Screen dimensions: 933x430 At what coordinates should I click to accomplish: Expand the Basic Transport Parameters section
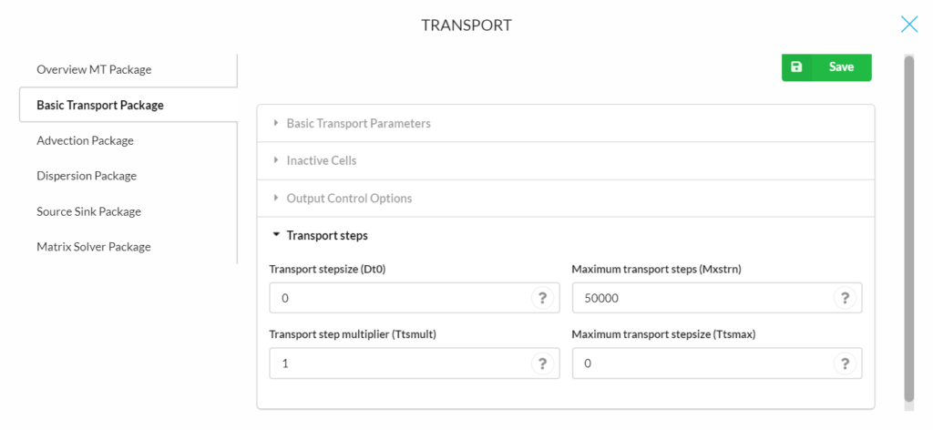[x=565, y=124]
